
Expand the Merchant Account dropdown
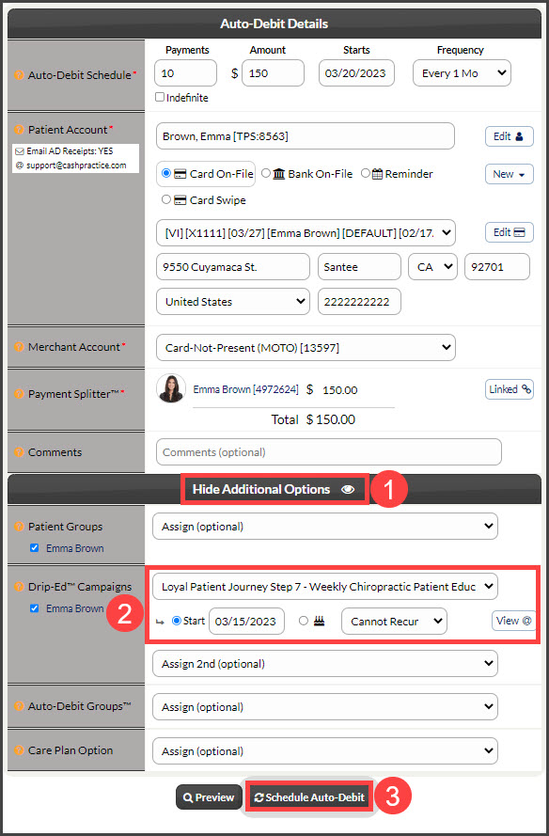[x=306, y=348]
